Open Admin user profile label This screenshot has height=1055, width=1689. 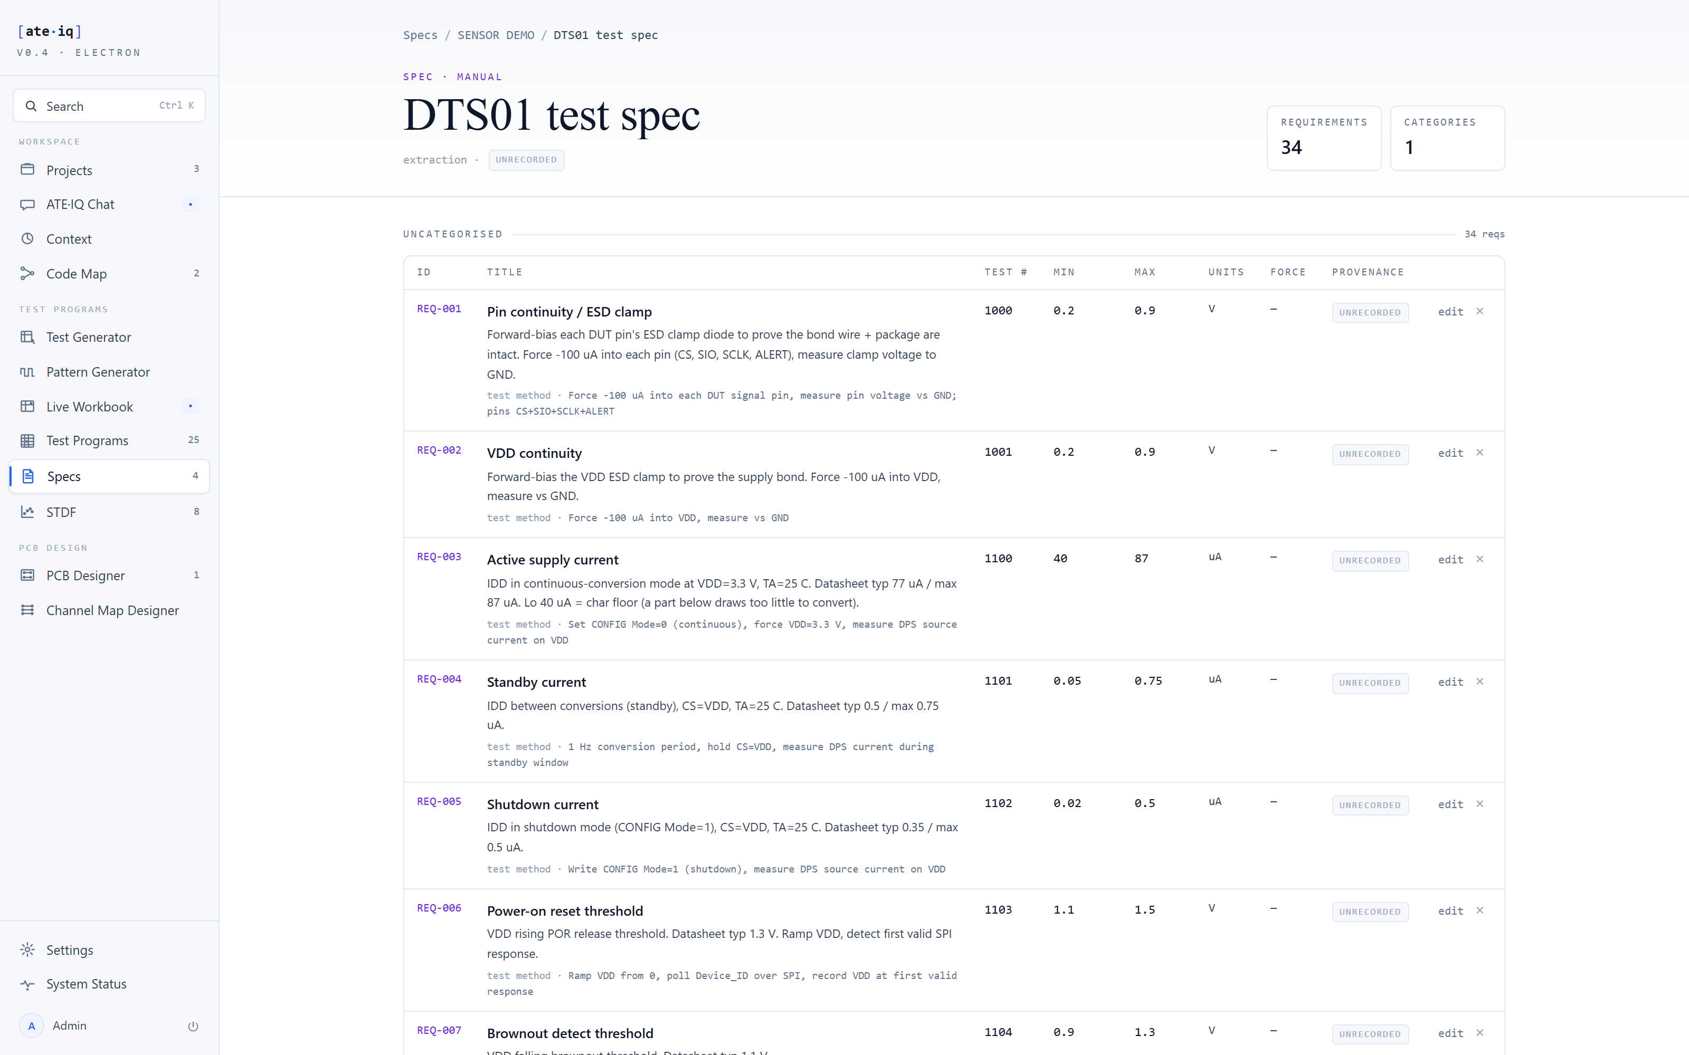70,1025
